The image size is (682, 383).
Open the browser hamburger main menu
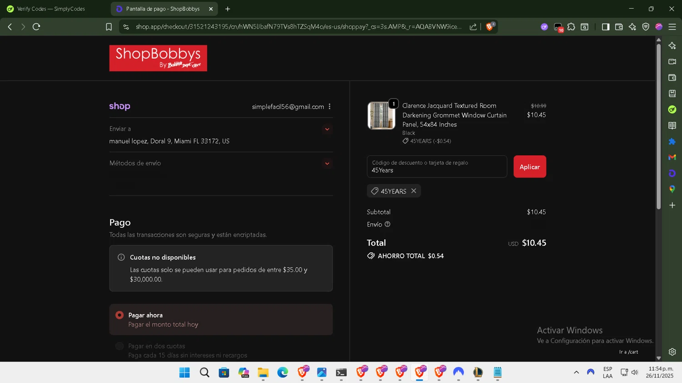672,27
